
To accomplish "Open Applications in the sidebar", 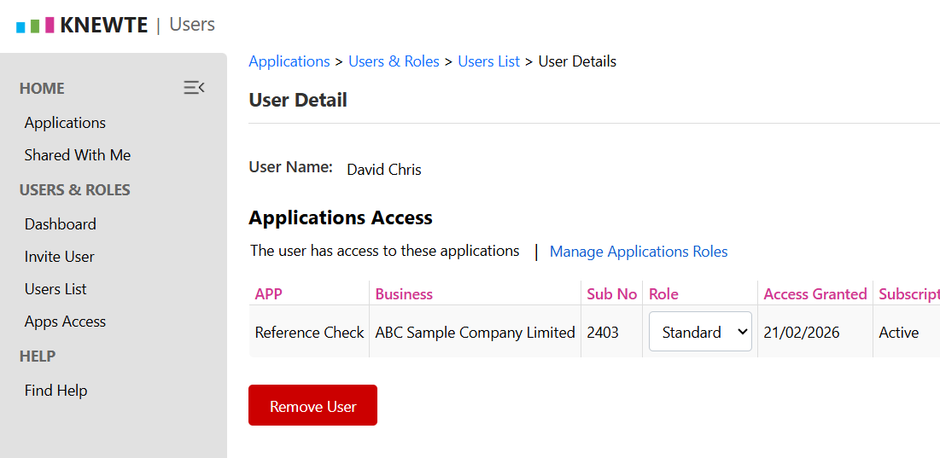I will point(65,123).
